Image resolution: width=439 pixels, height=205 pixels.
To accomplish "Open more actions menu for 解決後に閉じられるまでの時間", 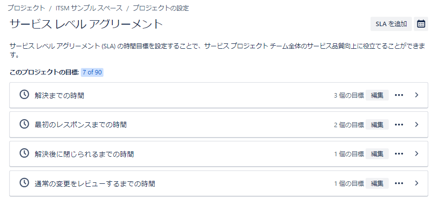I will tap(399, 154).
